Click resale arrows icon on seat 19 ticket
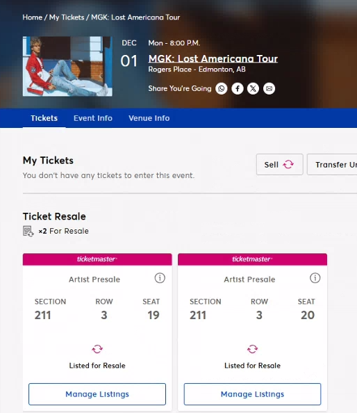 97,349
